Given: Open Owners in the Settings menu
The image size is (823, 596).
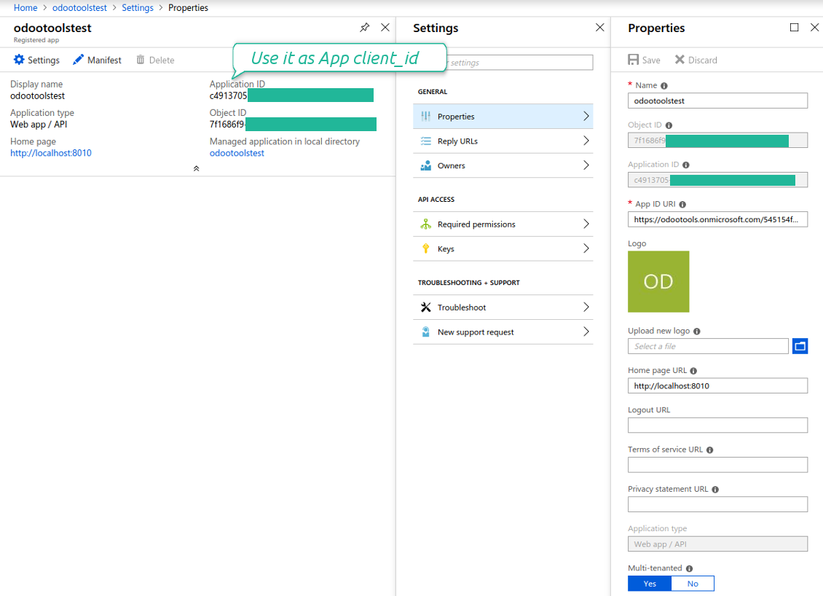Looking at the screenshot, I should tap(503, 165).
